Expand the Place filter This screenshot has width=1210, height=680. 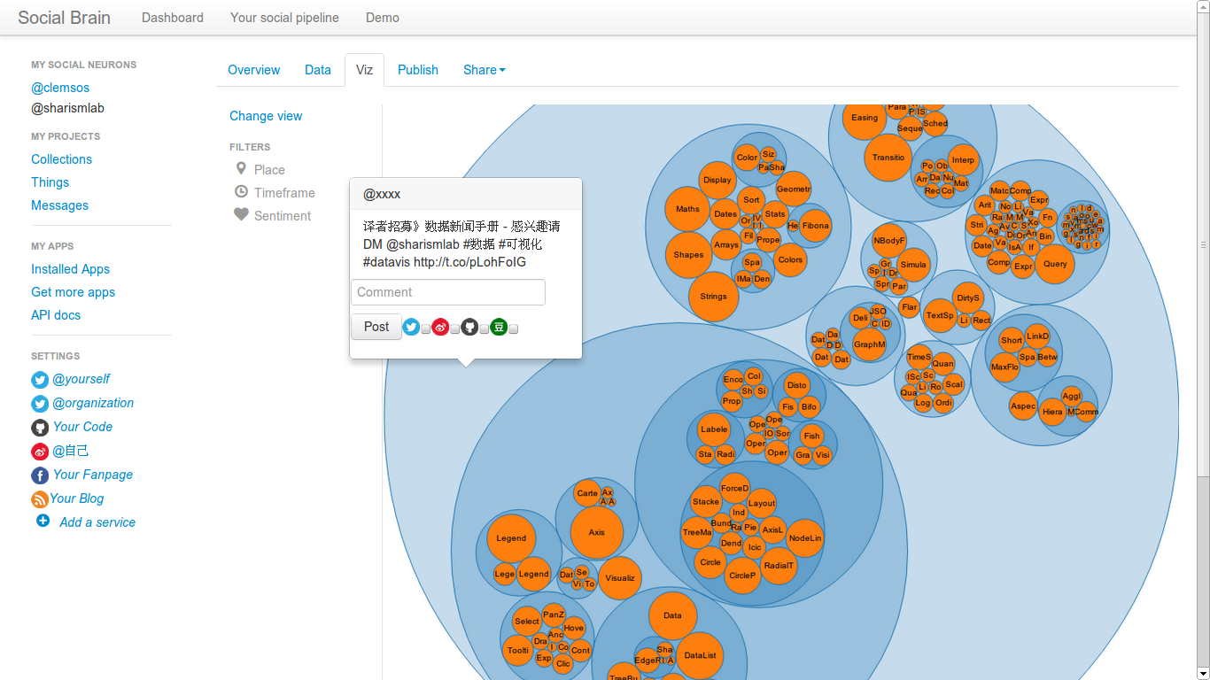point(268,170)
